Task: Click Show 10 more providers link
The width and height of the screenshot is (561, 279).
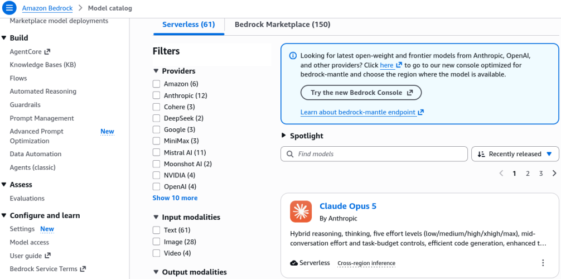Action: tap(175, 198)
